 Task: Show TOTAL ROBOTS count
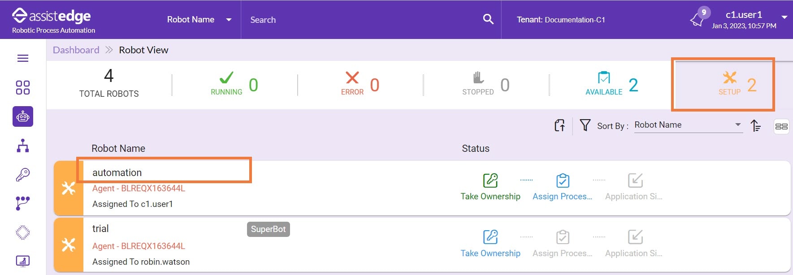pyautogui.click(x=109, y=83)
